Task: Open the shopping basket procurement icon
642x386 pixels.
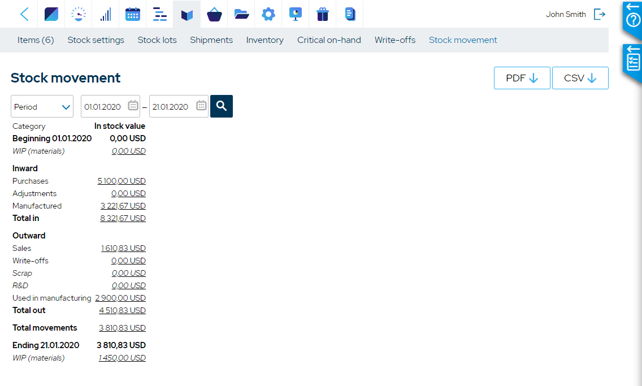Action: (x=214, y=14)
